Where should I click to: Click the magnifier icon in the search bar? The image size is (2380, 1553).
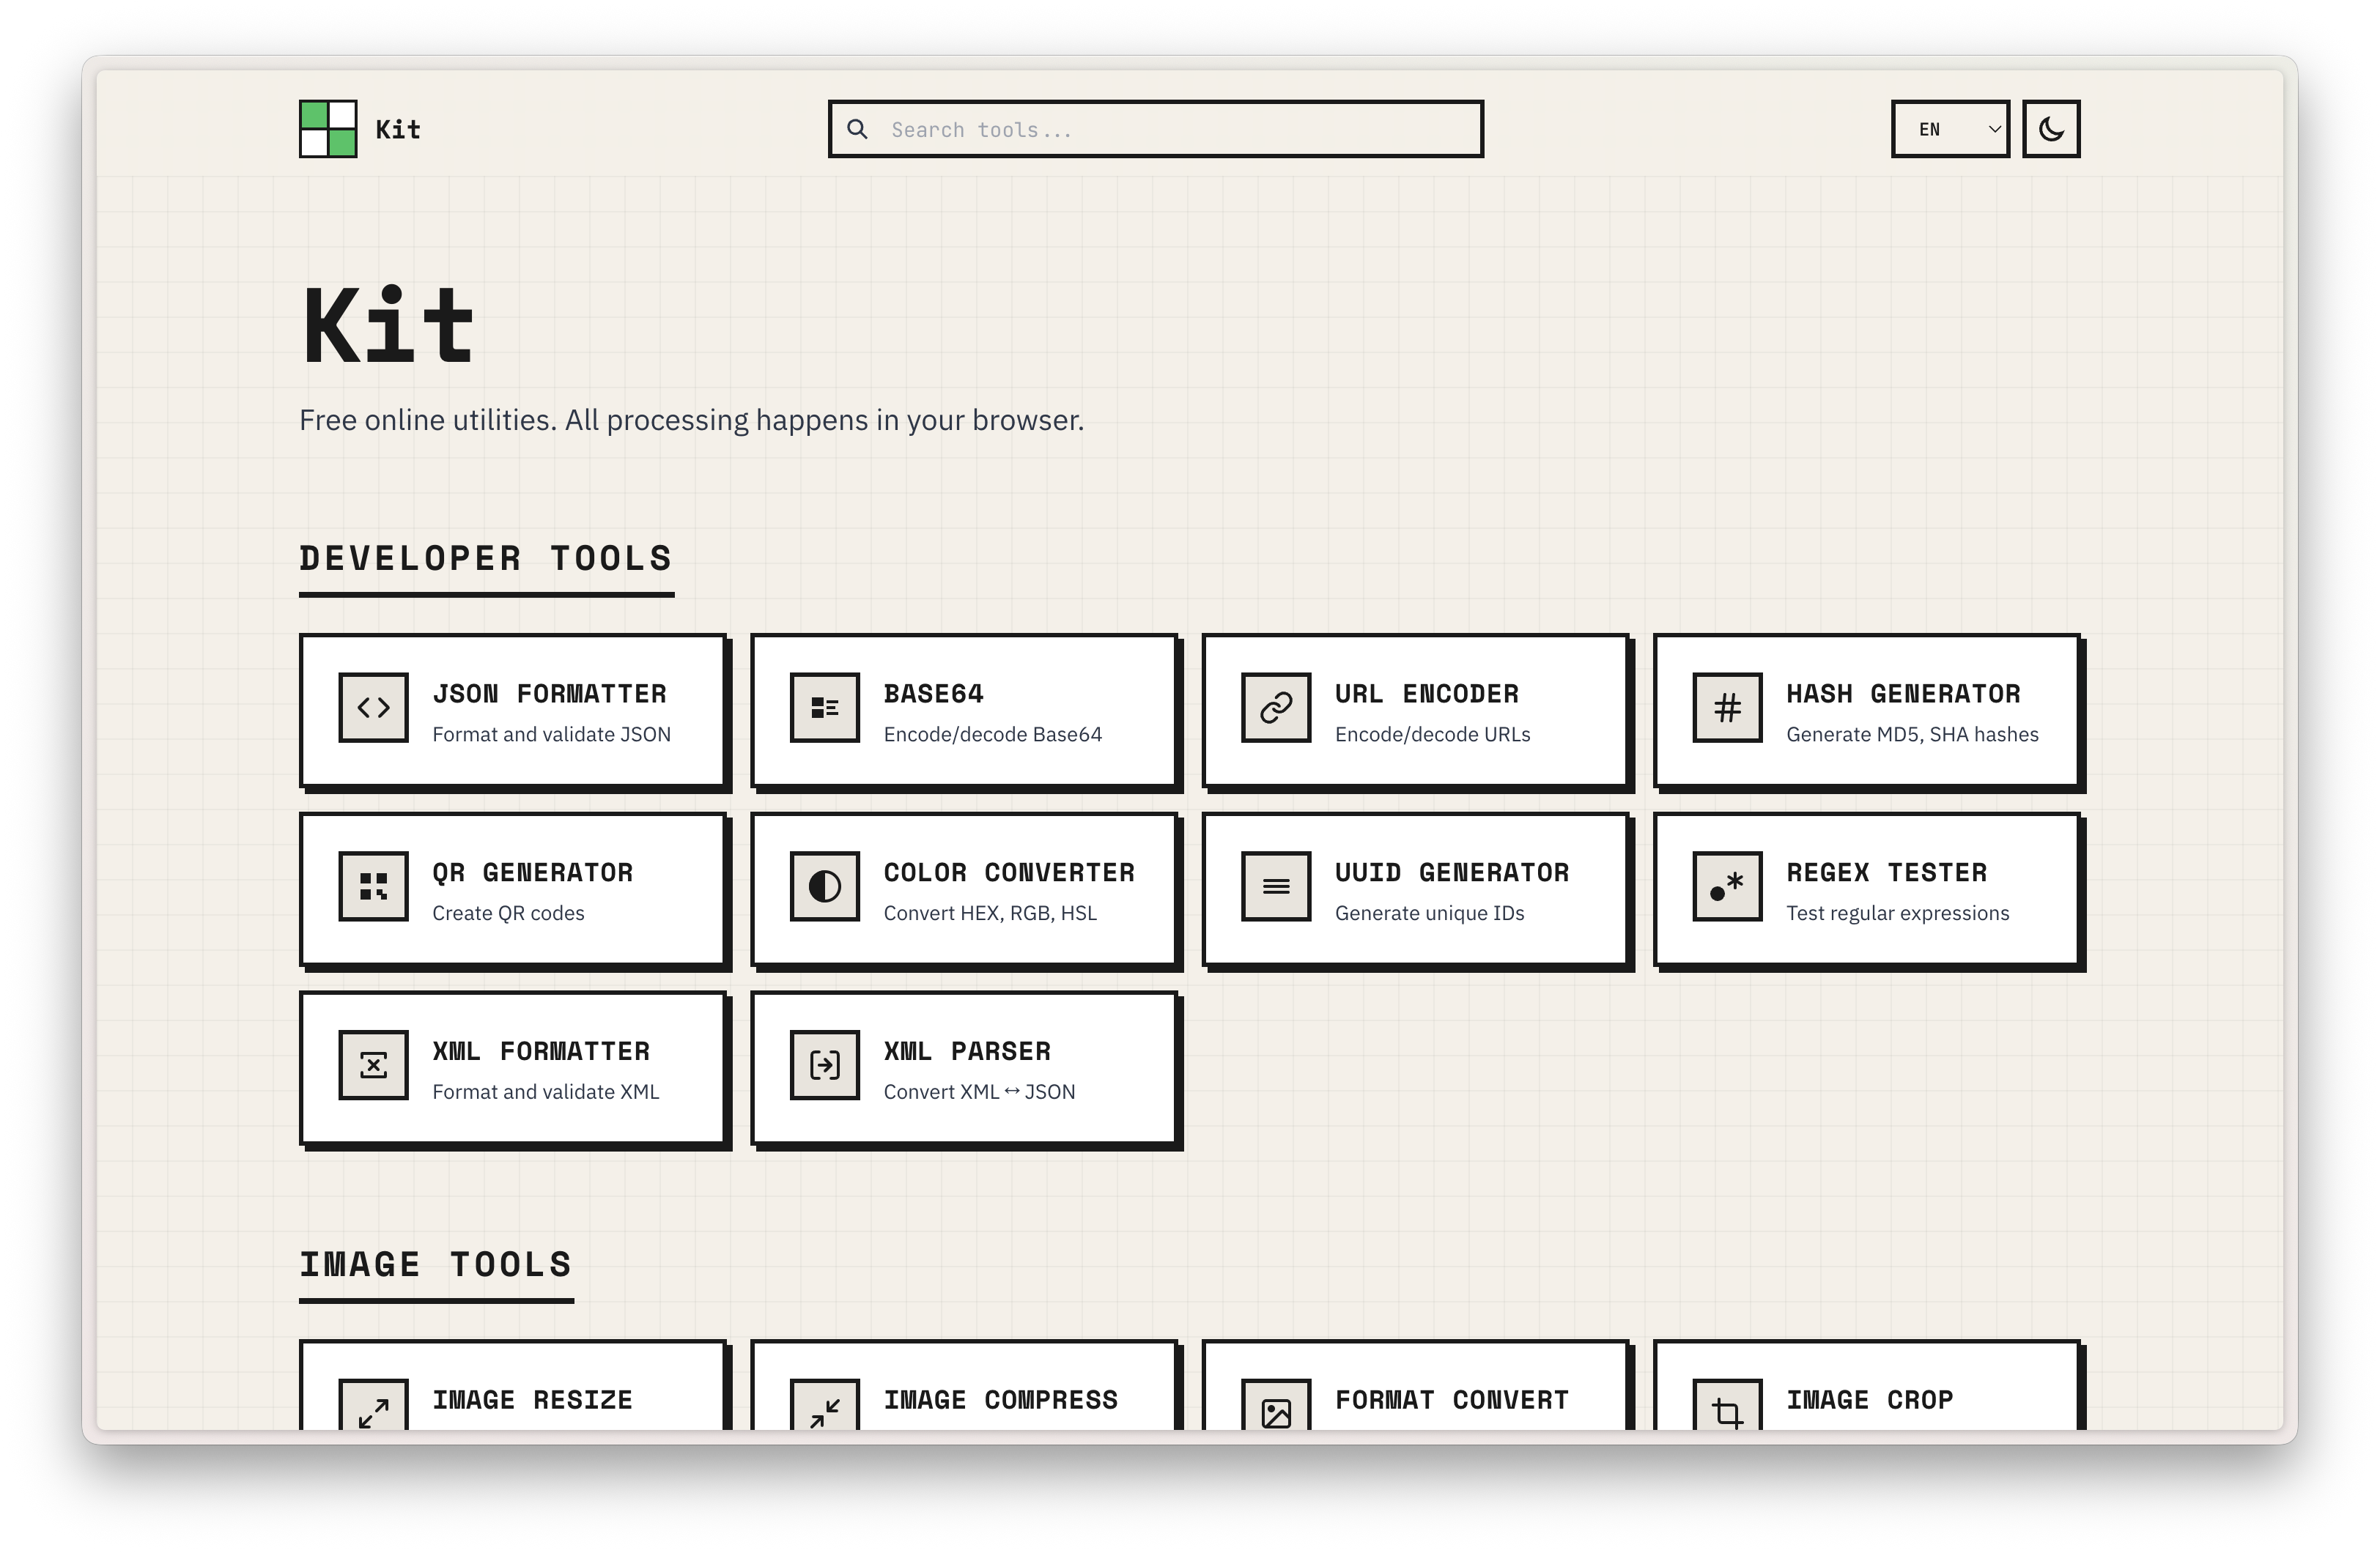pos(858,128)
